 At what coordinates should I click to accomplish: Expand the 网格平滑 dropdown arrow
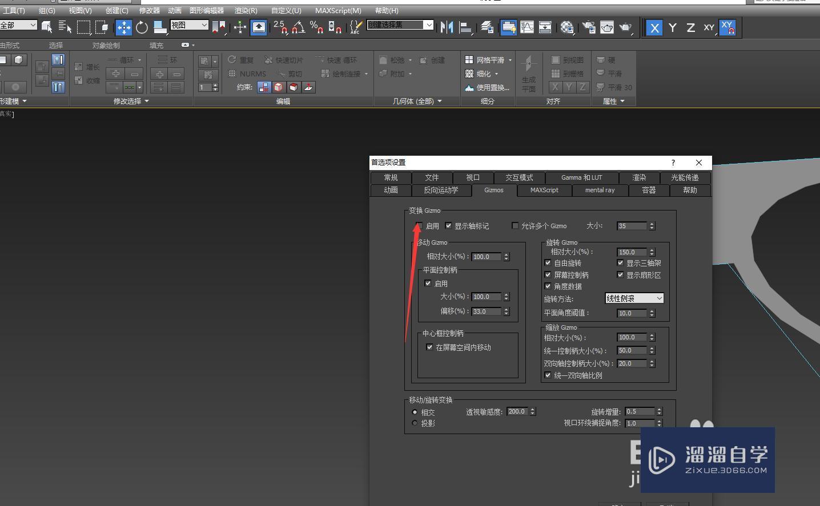pos(510,60)
